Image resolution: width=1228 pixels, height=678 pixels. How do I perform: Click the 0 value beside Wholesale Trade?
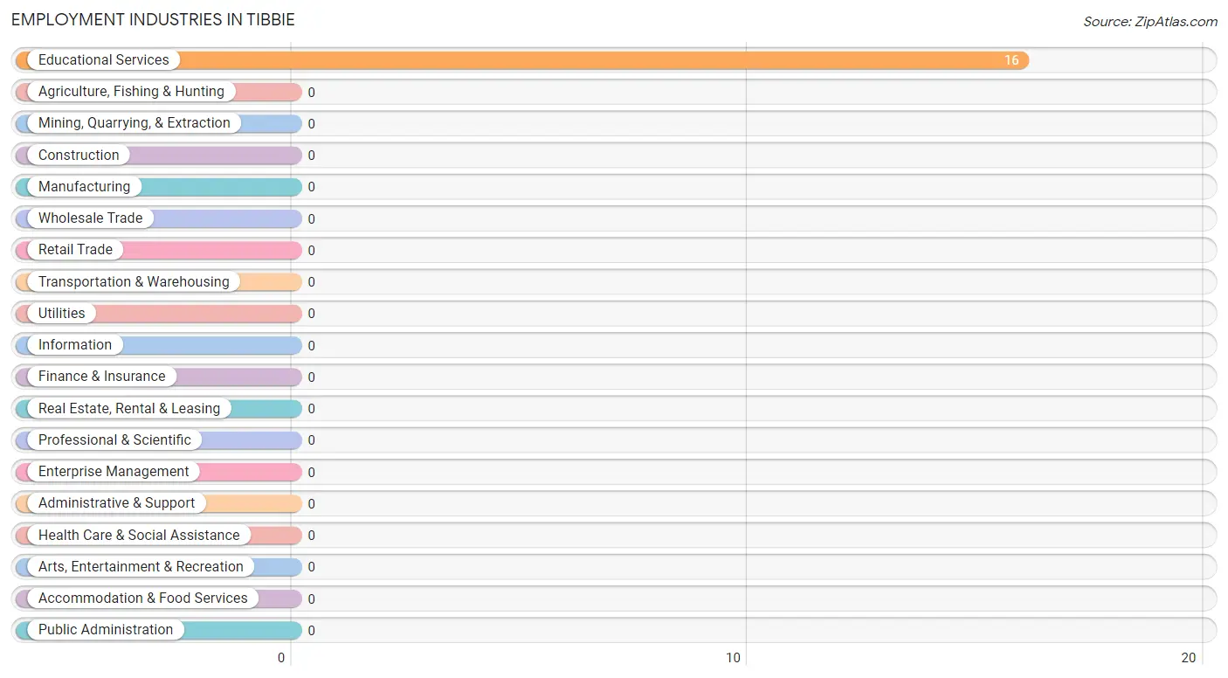tap(311, 219)
